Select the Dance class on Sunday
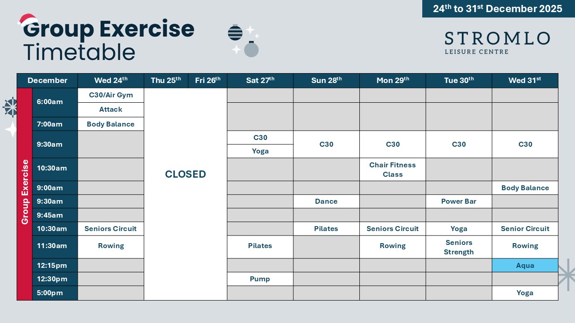This screenshot has height=323, width=575. pyautogui.click(x=326, y=201)
